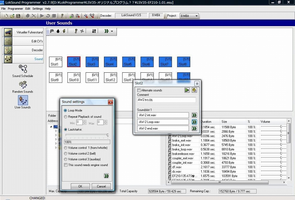Select the Lautstarke radio button
Screen dimensions: 295x200
[x=66, y=130]
